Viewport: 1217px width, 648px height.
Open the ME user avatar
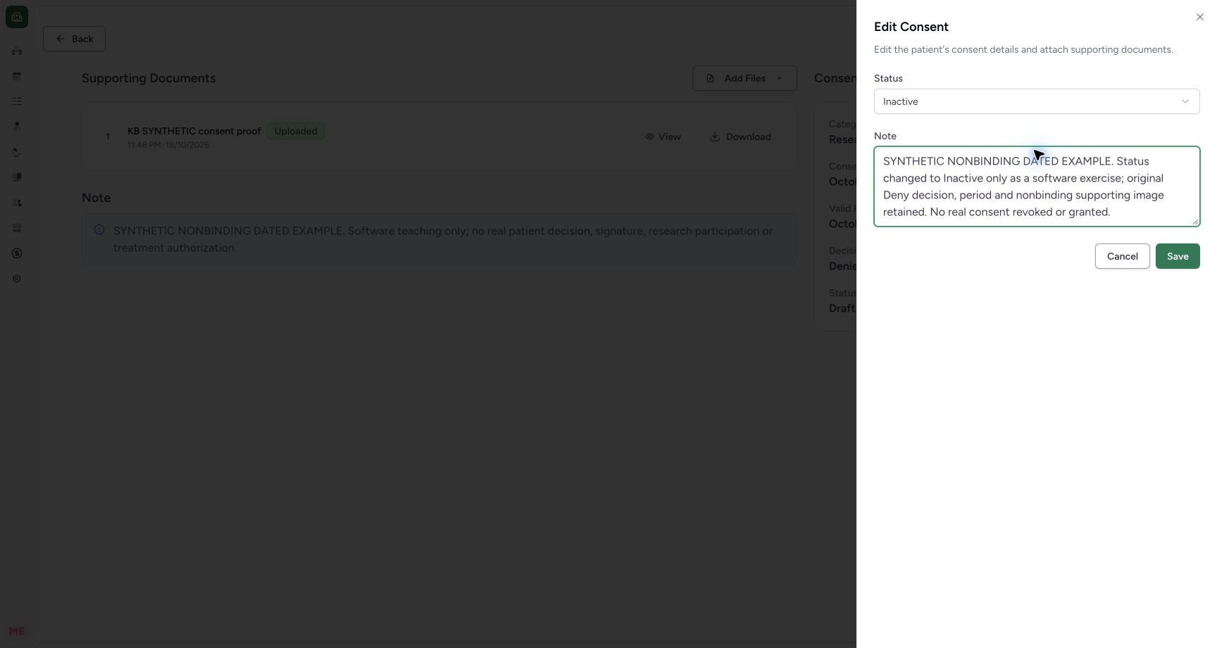coord(17,631)
